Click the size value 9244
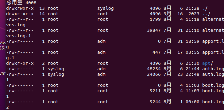The height and width of the screenshot is (110, 224). [155, 102]
